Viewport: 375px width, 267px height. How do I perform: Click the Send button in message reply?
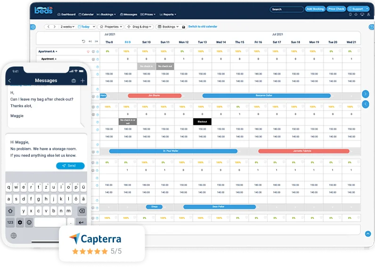pos(70,166)
